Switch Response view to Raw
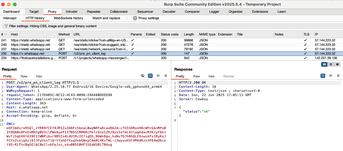This screenshot has width=343, height=151. pos(197,76)
